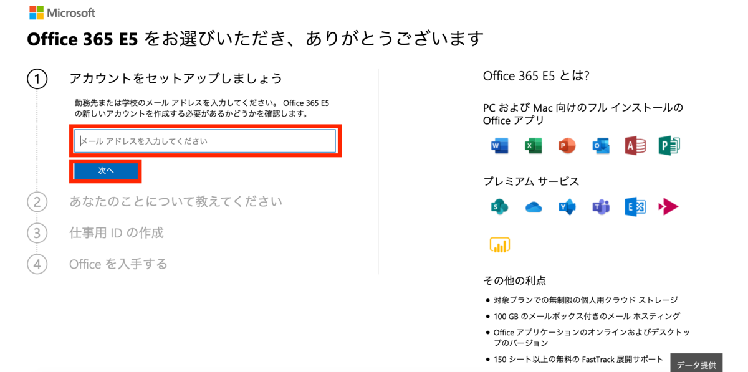The image size is (748, 372).
Task: Click the Office 365 E5 page title
Action: click(256, 39)
